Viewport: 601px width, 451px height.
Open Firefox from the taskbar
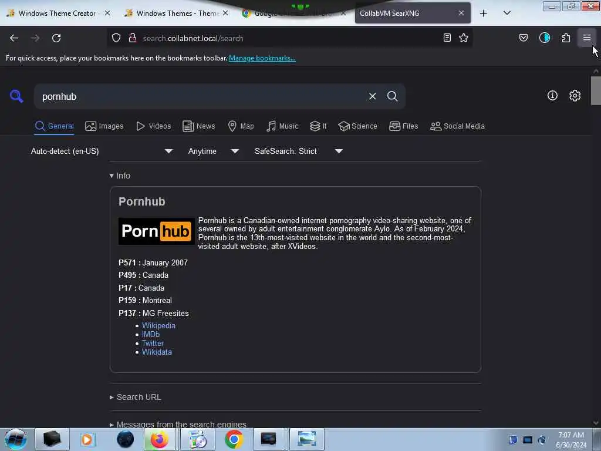click(x=160, y=439)
